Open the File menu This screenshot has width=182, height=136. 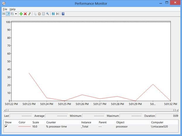pos(5,9)
